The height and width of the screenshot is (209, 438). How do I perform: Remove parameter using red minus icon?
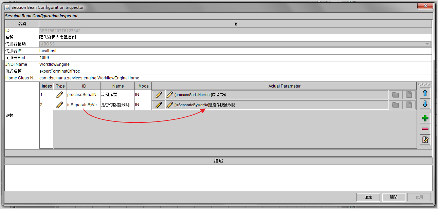(x=425, y=129)
